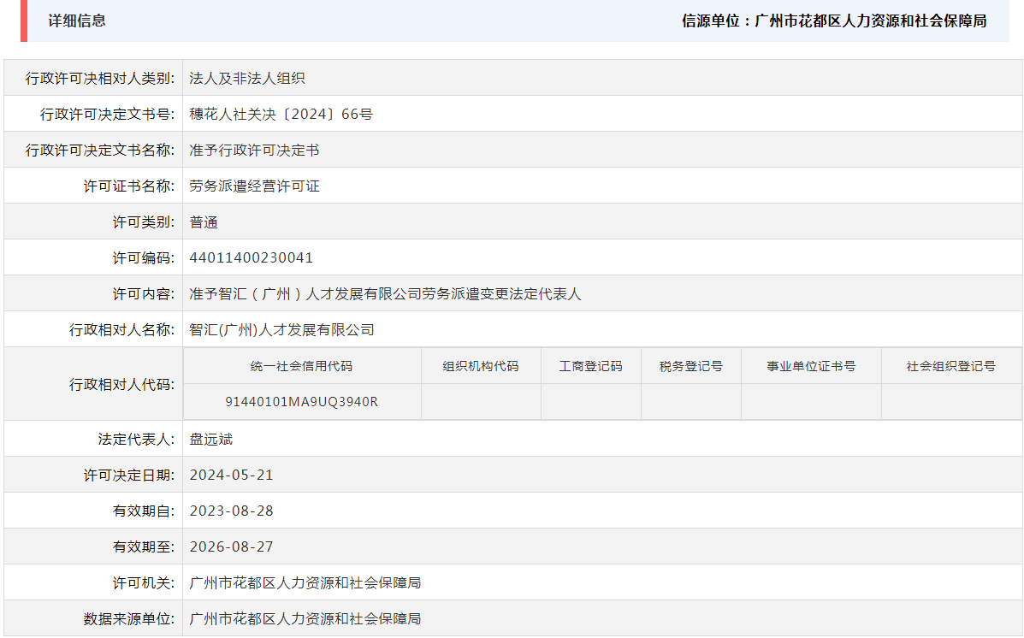Click the 行政许可决定文书名称 label

pos(100,151)
